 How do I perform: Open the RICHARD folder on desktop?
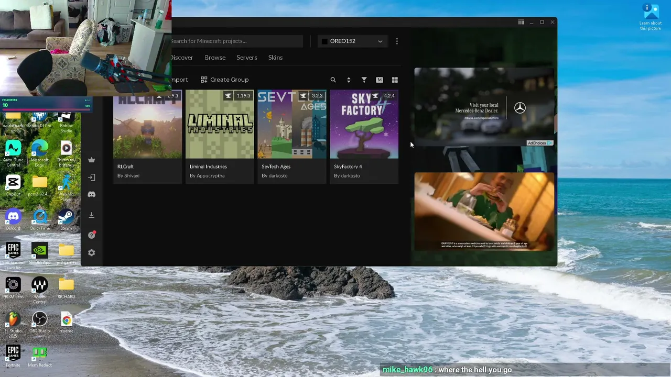pos(66,288)
